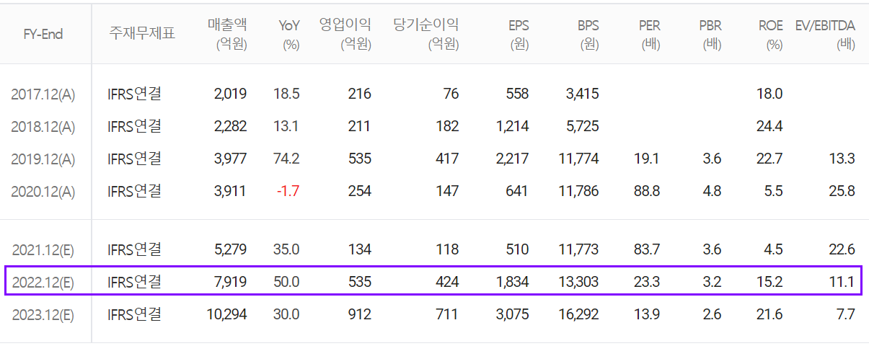Select the 2020.12(A) fiscal year row label
This screenshot has width=869, height=346.
[x=43, y=192]
